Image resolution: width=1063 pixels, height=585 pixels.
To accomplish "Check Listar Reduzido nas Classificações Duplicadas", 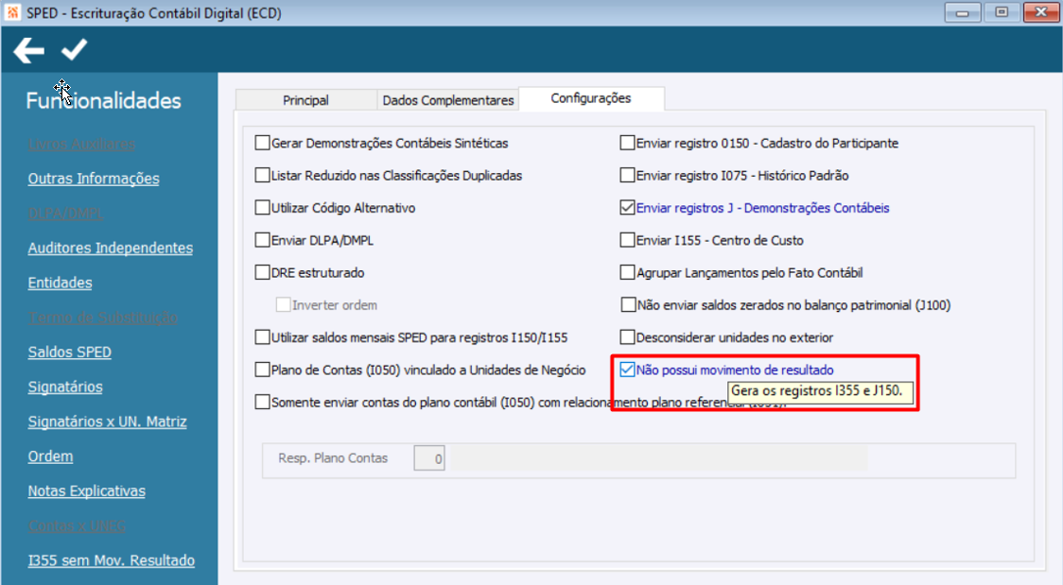I will 262,176.
